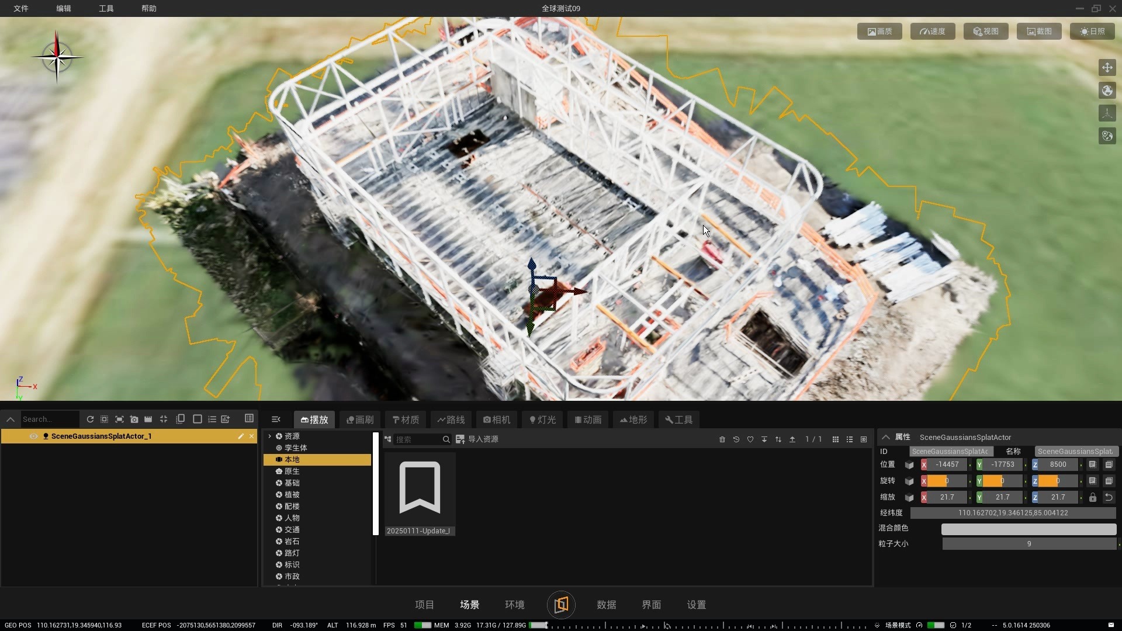This screenshot has width=1122, height=631.
Task: Collapse the outliner panel using the chevron
Action: 10,419
